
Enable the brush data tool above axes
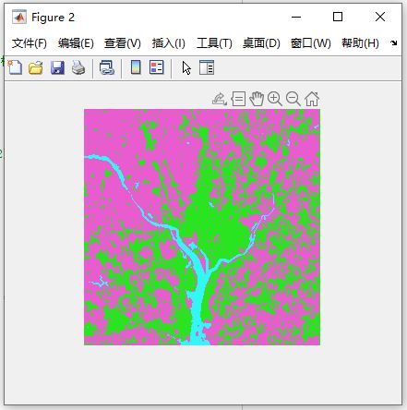220,99
